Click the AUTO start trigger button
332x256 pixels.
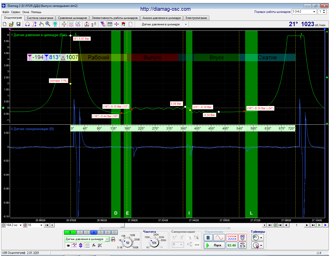tap(242, 245)
